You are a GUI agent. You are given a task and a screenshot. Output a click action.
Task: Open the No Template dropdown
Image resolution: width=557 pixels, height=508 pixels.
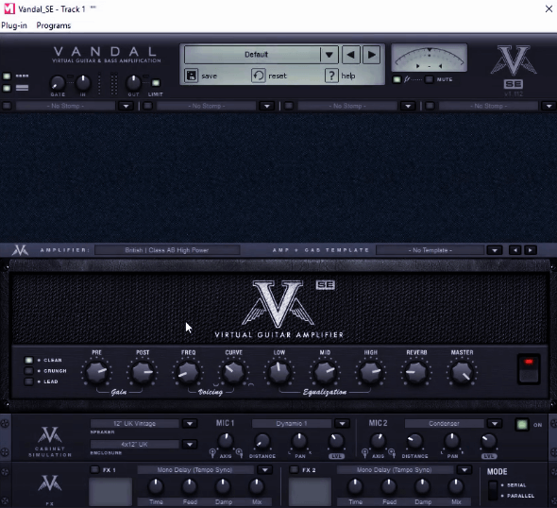[495, 250]
